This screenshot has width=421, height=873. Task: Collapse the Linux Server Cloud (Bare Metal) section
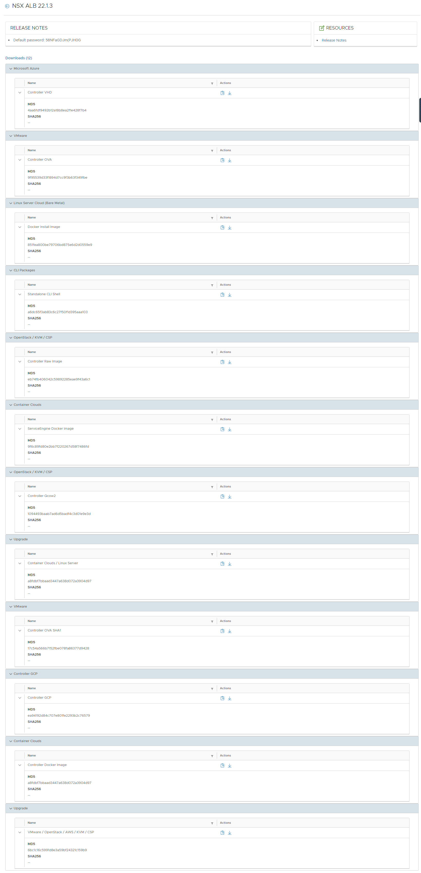[11, 203]
